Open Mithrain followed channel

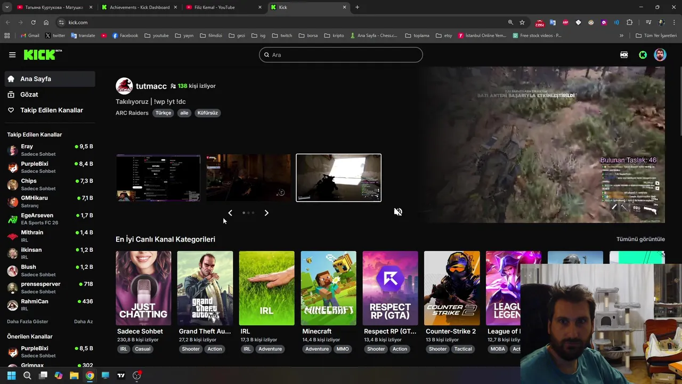coord(50,236)
